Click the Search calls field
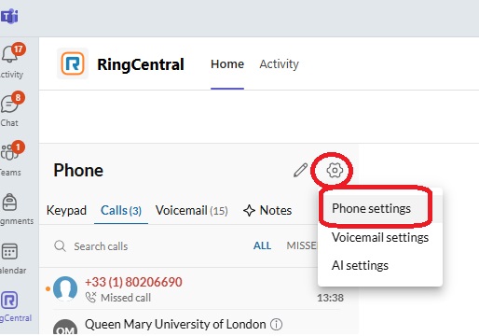The height and width of the screenshot is (336, 479). tap(146, 246)
